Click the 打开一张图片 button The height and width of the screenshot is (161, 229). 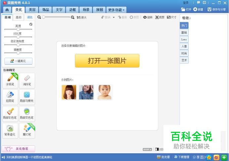107,60
